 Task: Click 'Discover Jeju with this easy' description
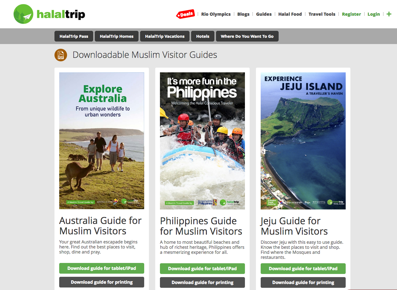[x=302, y=250]
